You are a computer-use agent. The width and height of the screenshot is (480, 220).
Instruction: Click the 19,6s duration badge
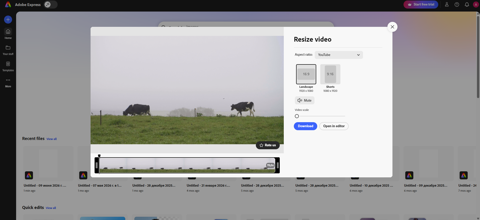270,165
